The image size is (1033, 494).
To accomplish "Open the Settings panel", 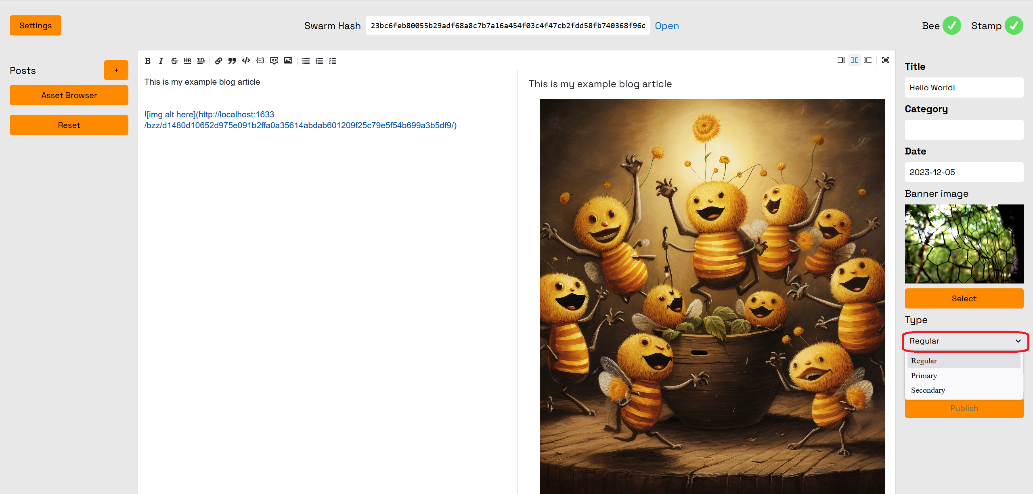I will tap(36, 25).
